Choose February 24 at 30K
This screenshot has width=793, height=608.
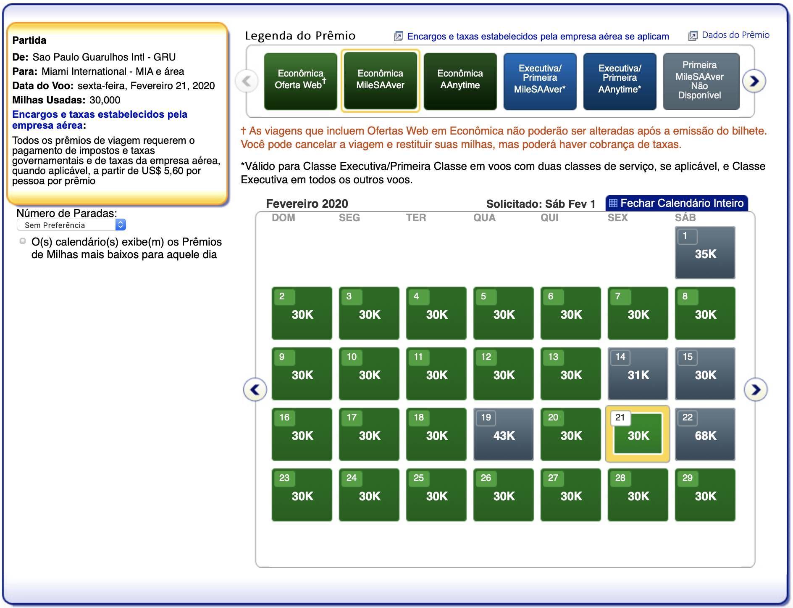(x=369, y=495)
